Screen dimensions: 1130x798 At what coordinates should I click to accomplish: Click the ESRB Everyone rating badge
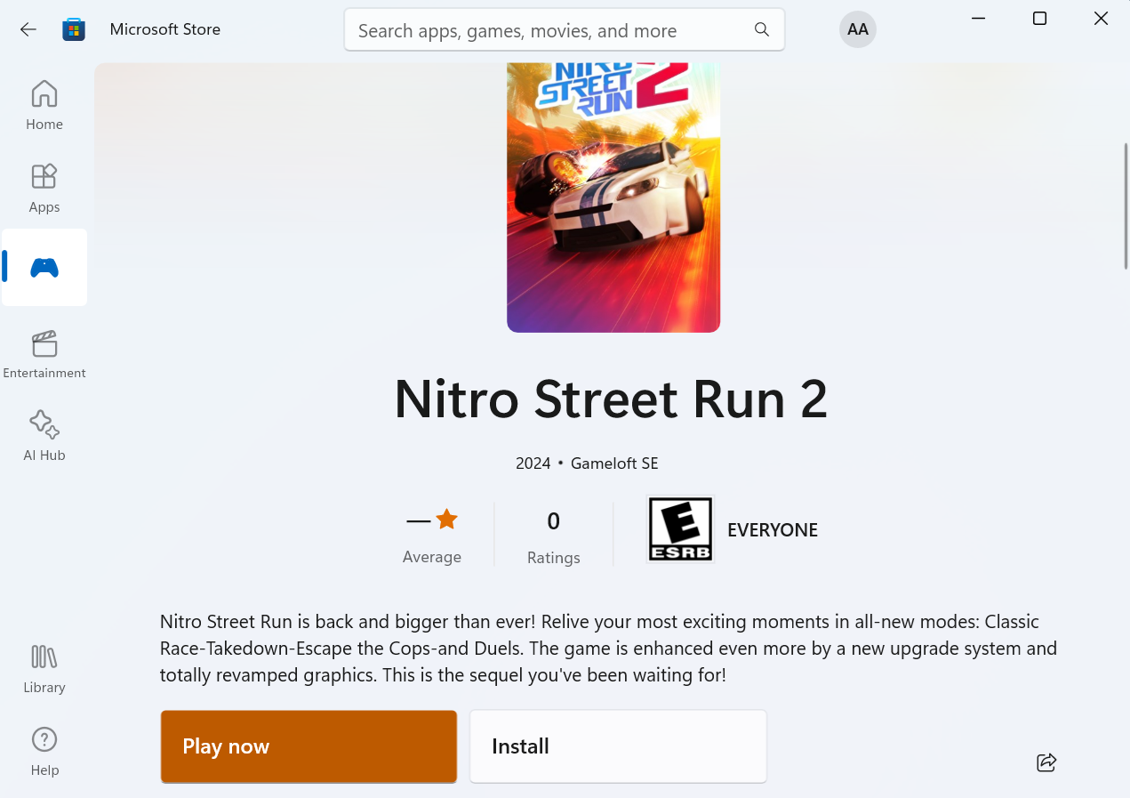[680, 529]
